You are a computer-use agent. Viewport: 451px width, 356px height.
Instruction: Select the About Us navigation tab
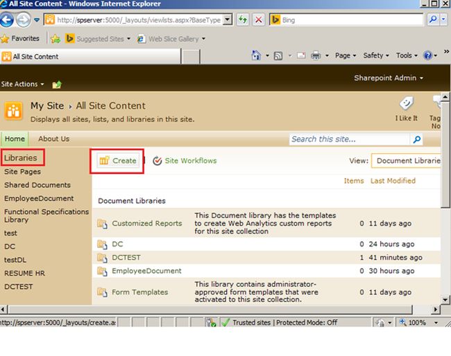coord(54,139)
